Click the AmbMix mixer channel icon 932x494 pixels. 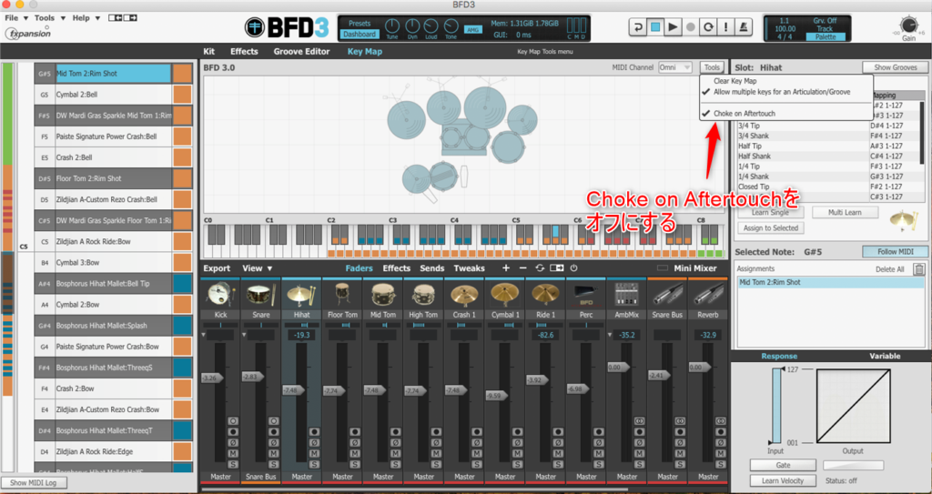[627, 294]
